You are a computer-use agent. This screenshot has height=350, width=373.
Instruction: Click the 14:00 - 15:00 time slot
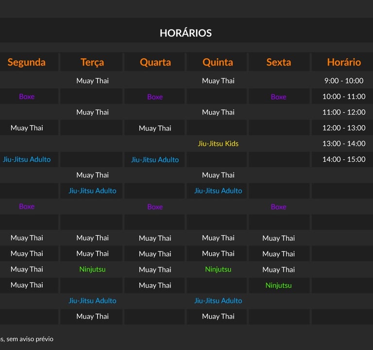point(344,159)
